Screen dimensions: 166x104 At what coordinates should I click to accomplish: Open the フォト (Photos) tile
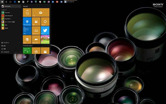coord(36,22)
